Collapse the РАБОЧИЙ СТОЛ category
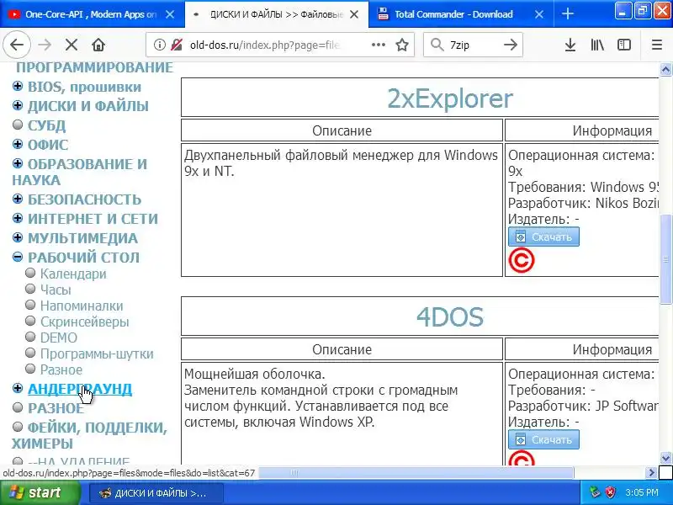The height and width of the screenshot is (505, 673). tap(18, 257)
